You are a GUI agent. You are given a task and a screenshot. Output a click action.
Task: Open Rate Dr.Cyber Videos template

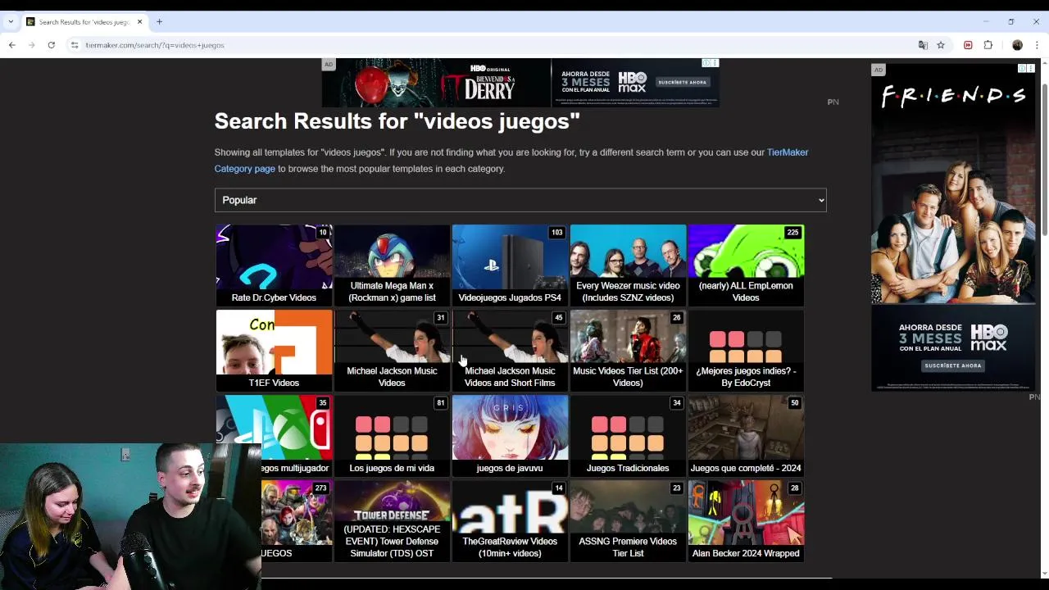point(274,265)
